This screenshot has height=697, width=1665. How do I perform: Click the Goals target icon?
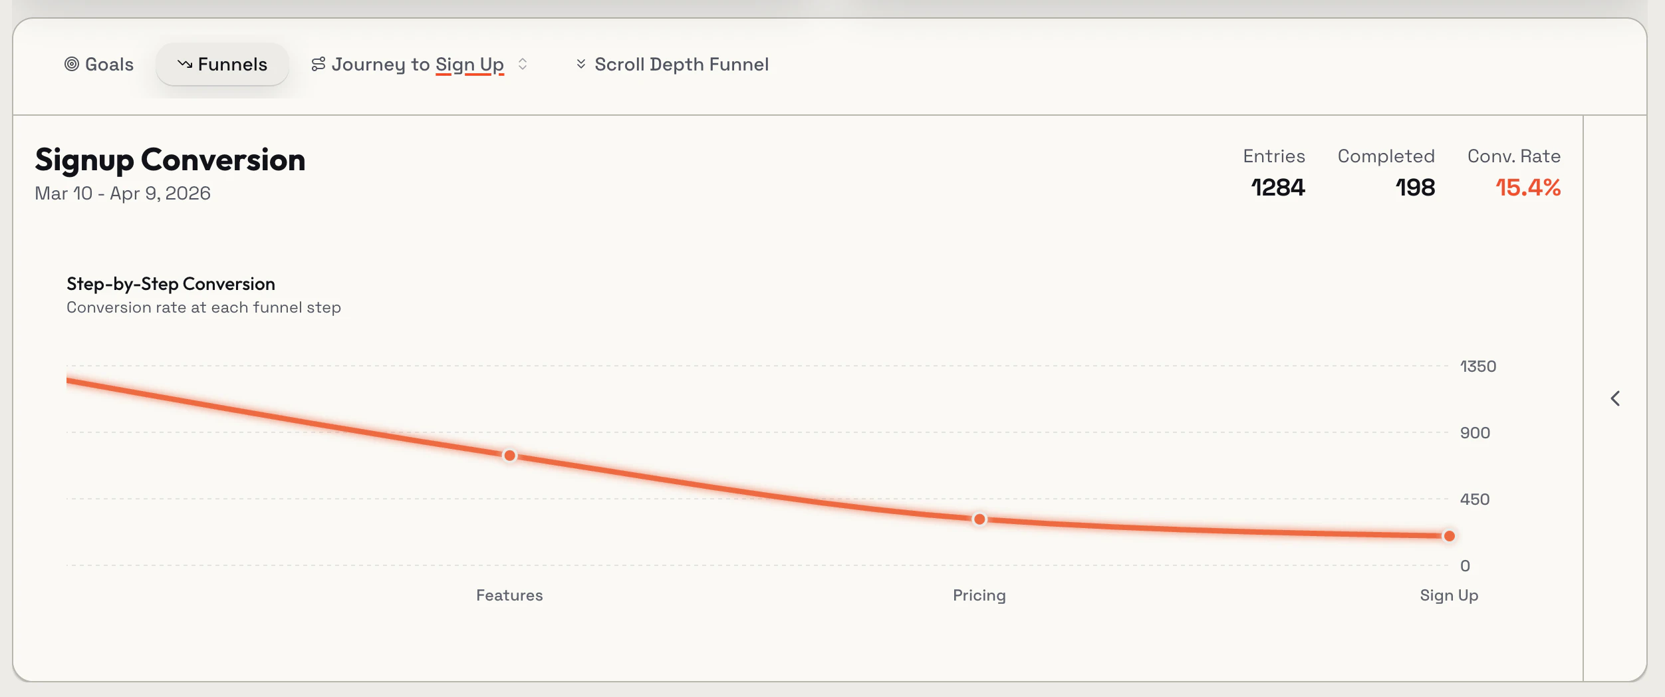[x=72, y=64]
